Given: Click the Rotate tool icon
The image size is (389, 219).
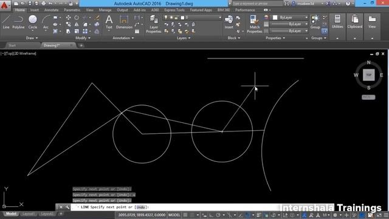Looking at the screenshot, I should click(77, 18).
